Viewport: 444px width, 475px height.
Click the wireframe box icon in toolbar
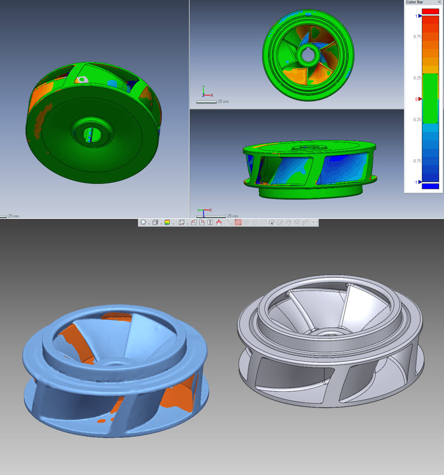[181, 222]
